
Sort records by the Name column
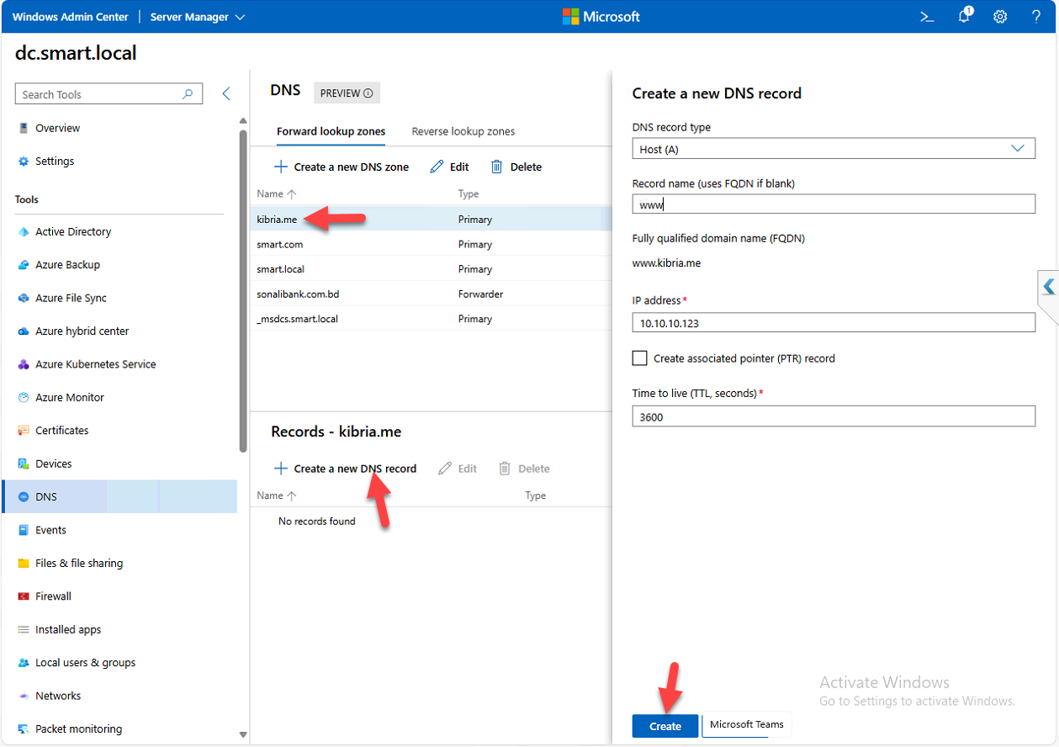click(x=277, y=495)
